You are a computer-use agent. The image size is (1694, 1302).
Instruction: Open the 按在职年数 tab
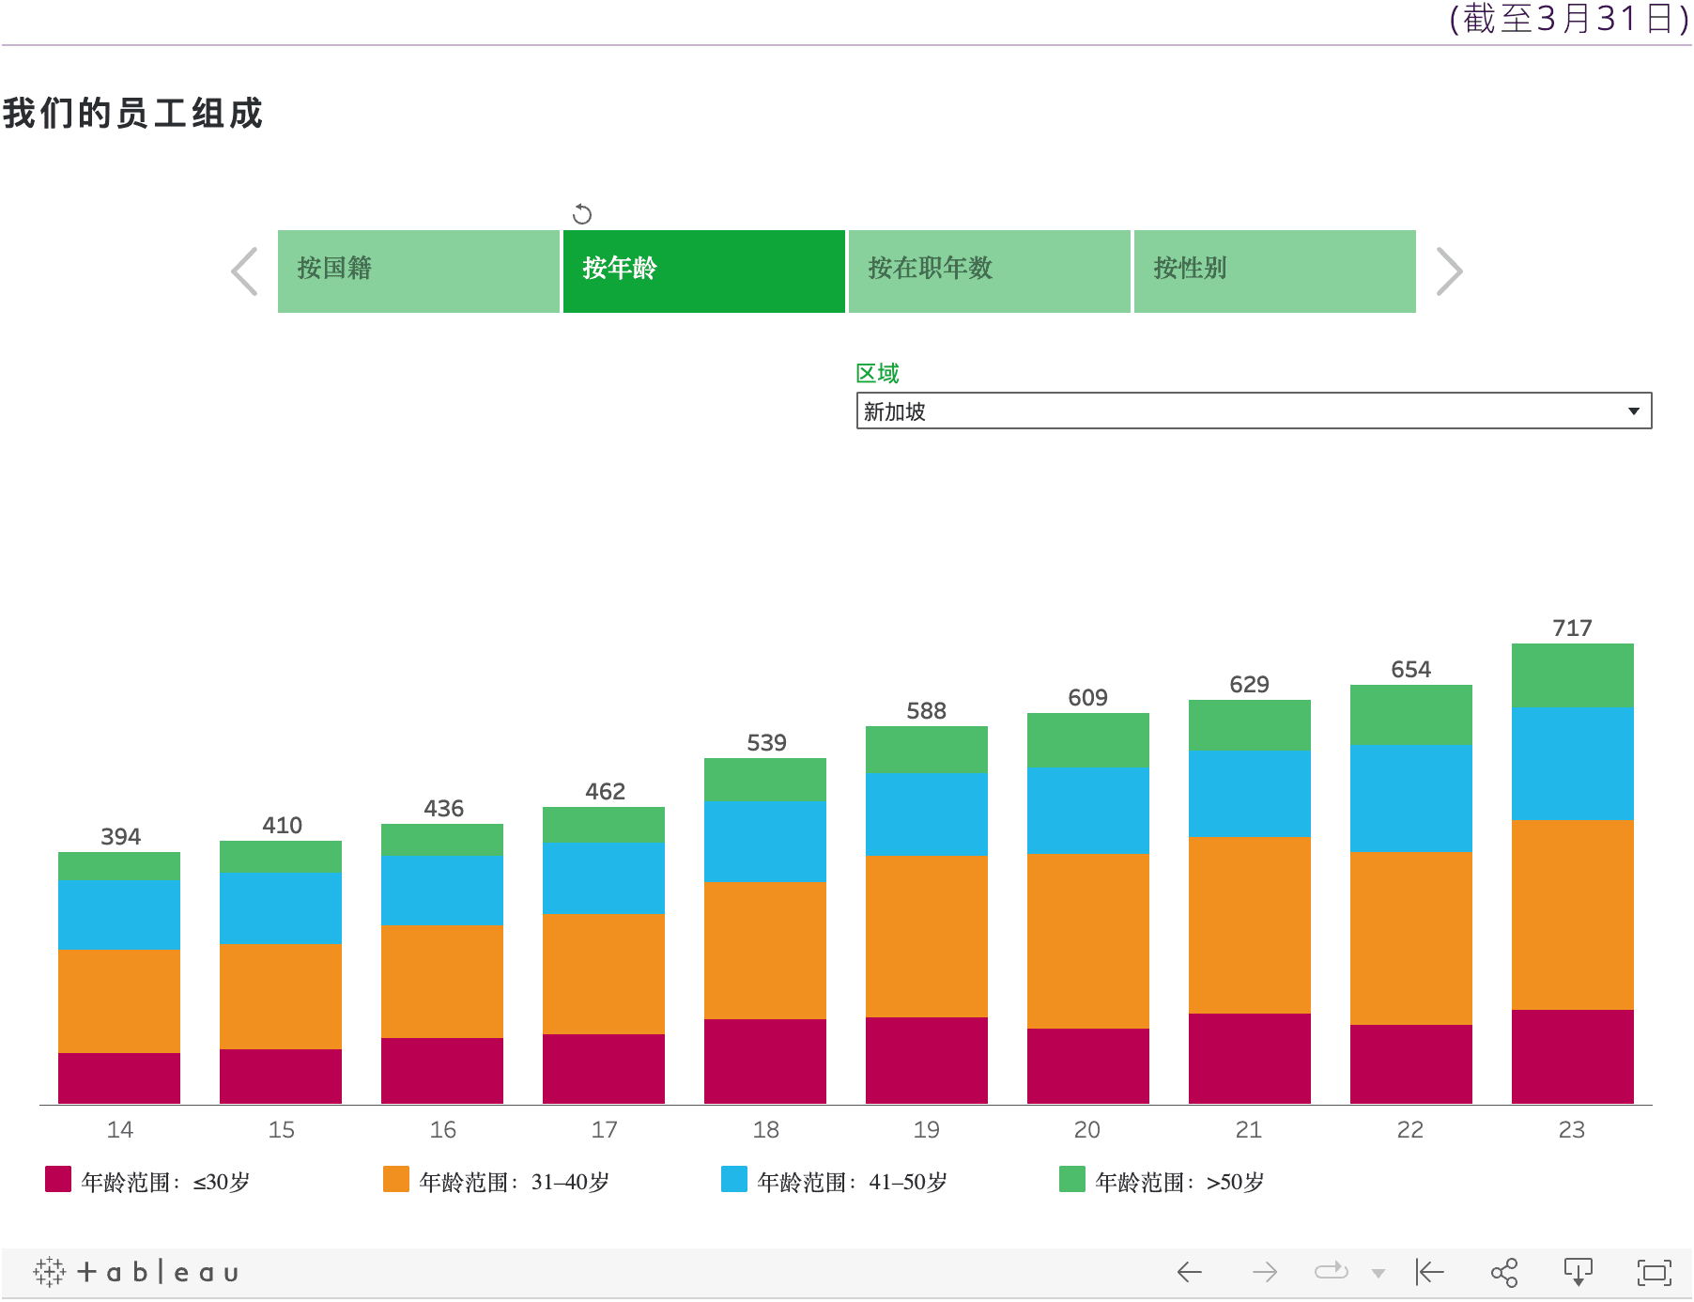(990, 271)
